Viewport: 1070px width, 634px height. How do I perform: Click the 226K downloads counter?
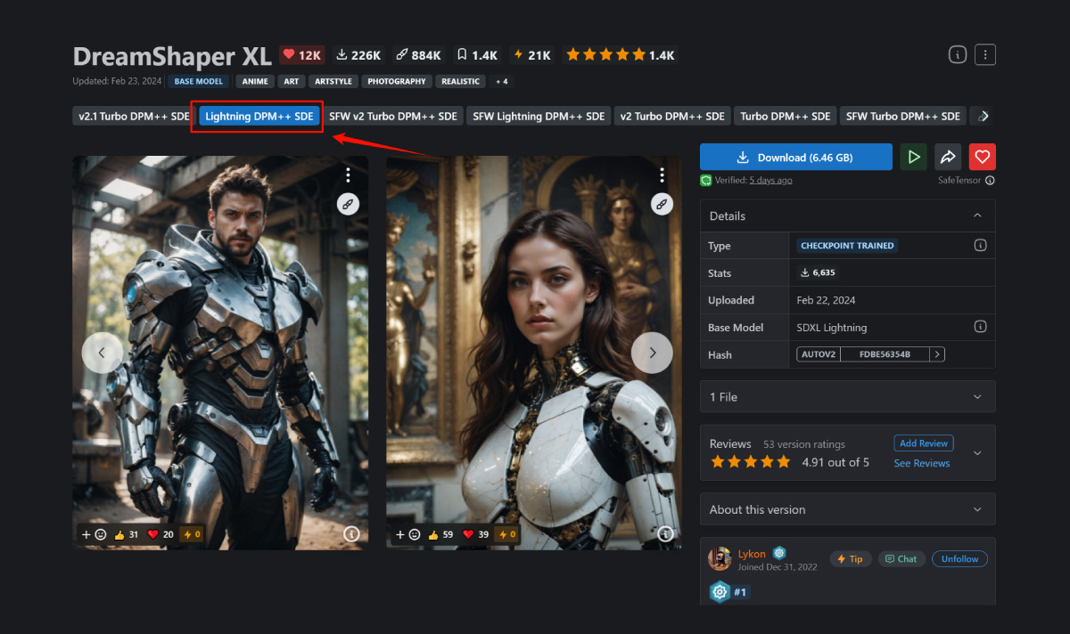point(358,55)
